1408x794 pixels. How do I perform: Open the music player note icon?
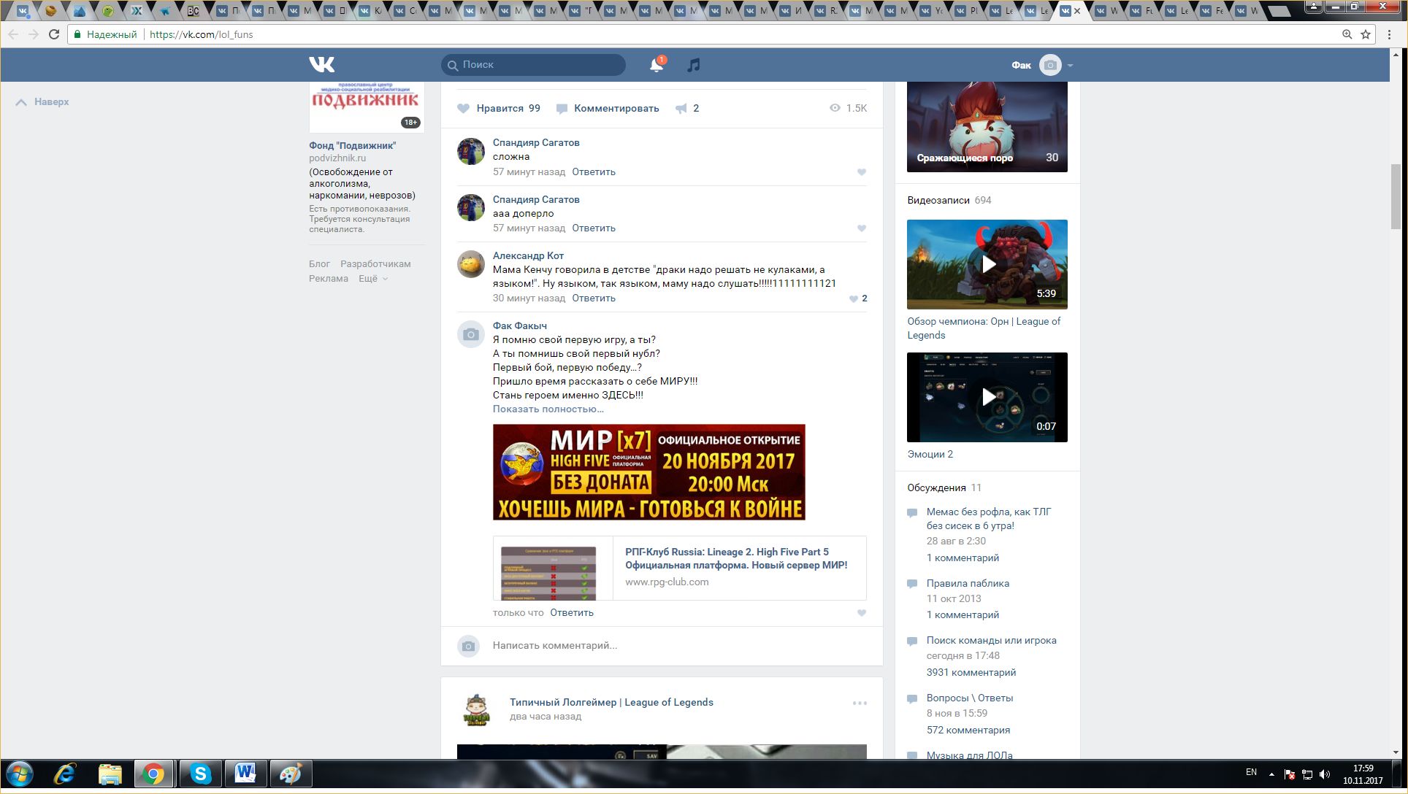click(x=694, y=65)
